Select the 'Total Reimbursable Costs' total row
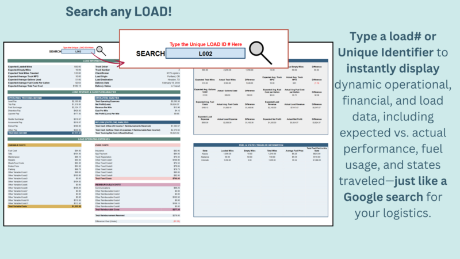Viewport: 460px width, 259px height. [137, 210]
